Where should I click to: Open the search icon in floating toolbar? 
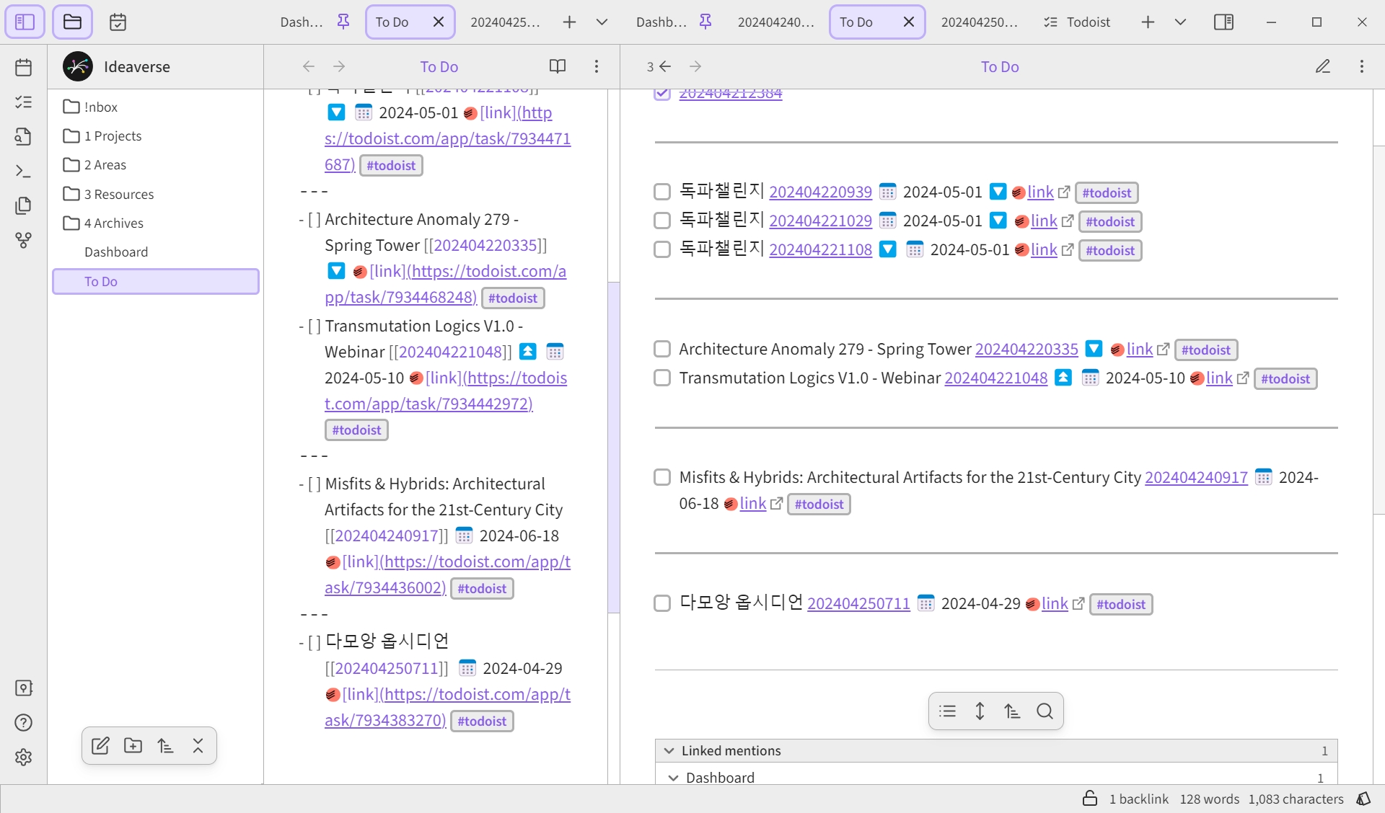1045,711
